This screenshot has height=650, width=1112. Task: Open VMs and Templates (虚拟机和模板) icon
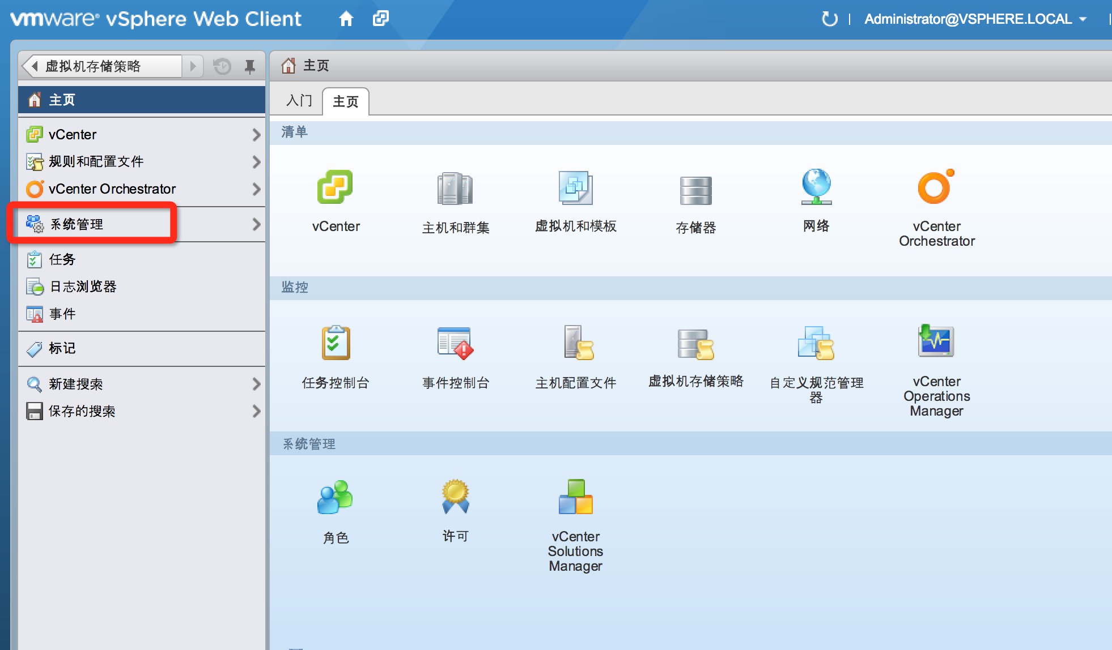click(575, 187)
